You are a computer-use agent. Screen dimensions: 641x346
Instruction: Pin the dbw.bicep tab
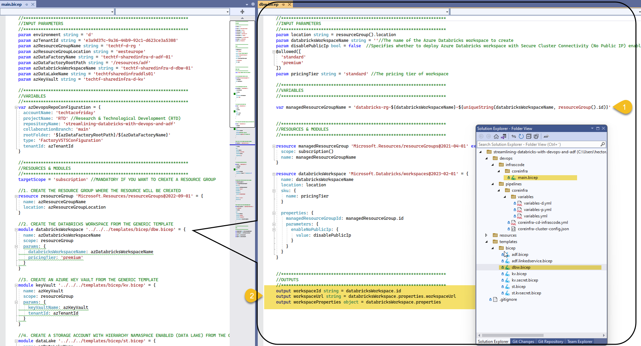tap(283, 4)
